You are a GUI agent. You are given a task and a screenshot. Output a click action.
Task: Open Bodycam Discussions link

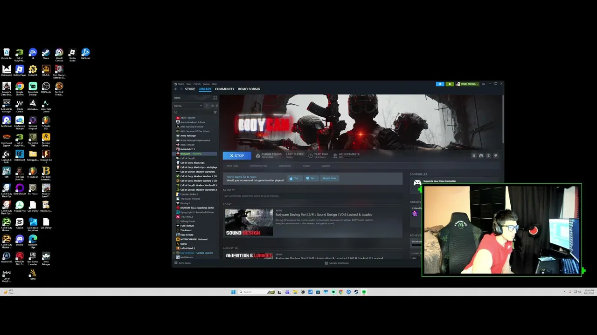pos(285,166)
